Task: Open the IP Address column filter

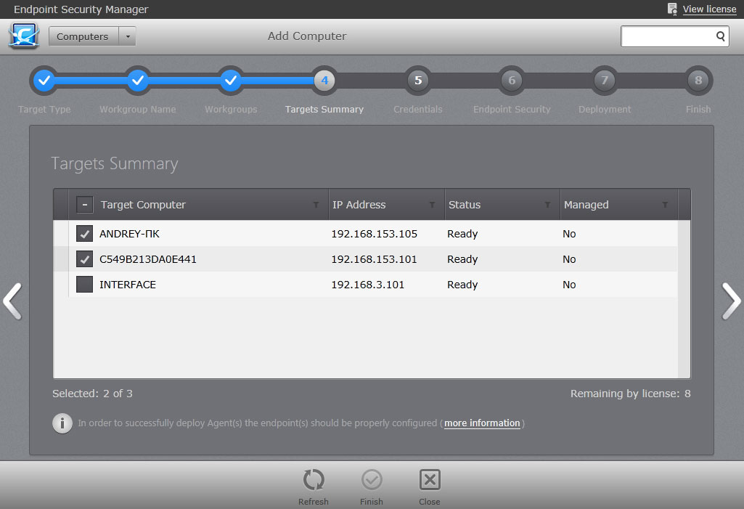Action: pos(432,205)
